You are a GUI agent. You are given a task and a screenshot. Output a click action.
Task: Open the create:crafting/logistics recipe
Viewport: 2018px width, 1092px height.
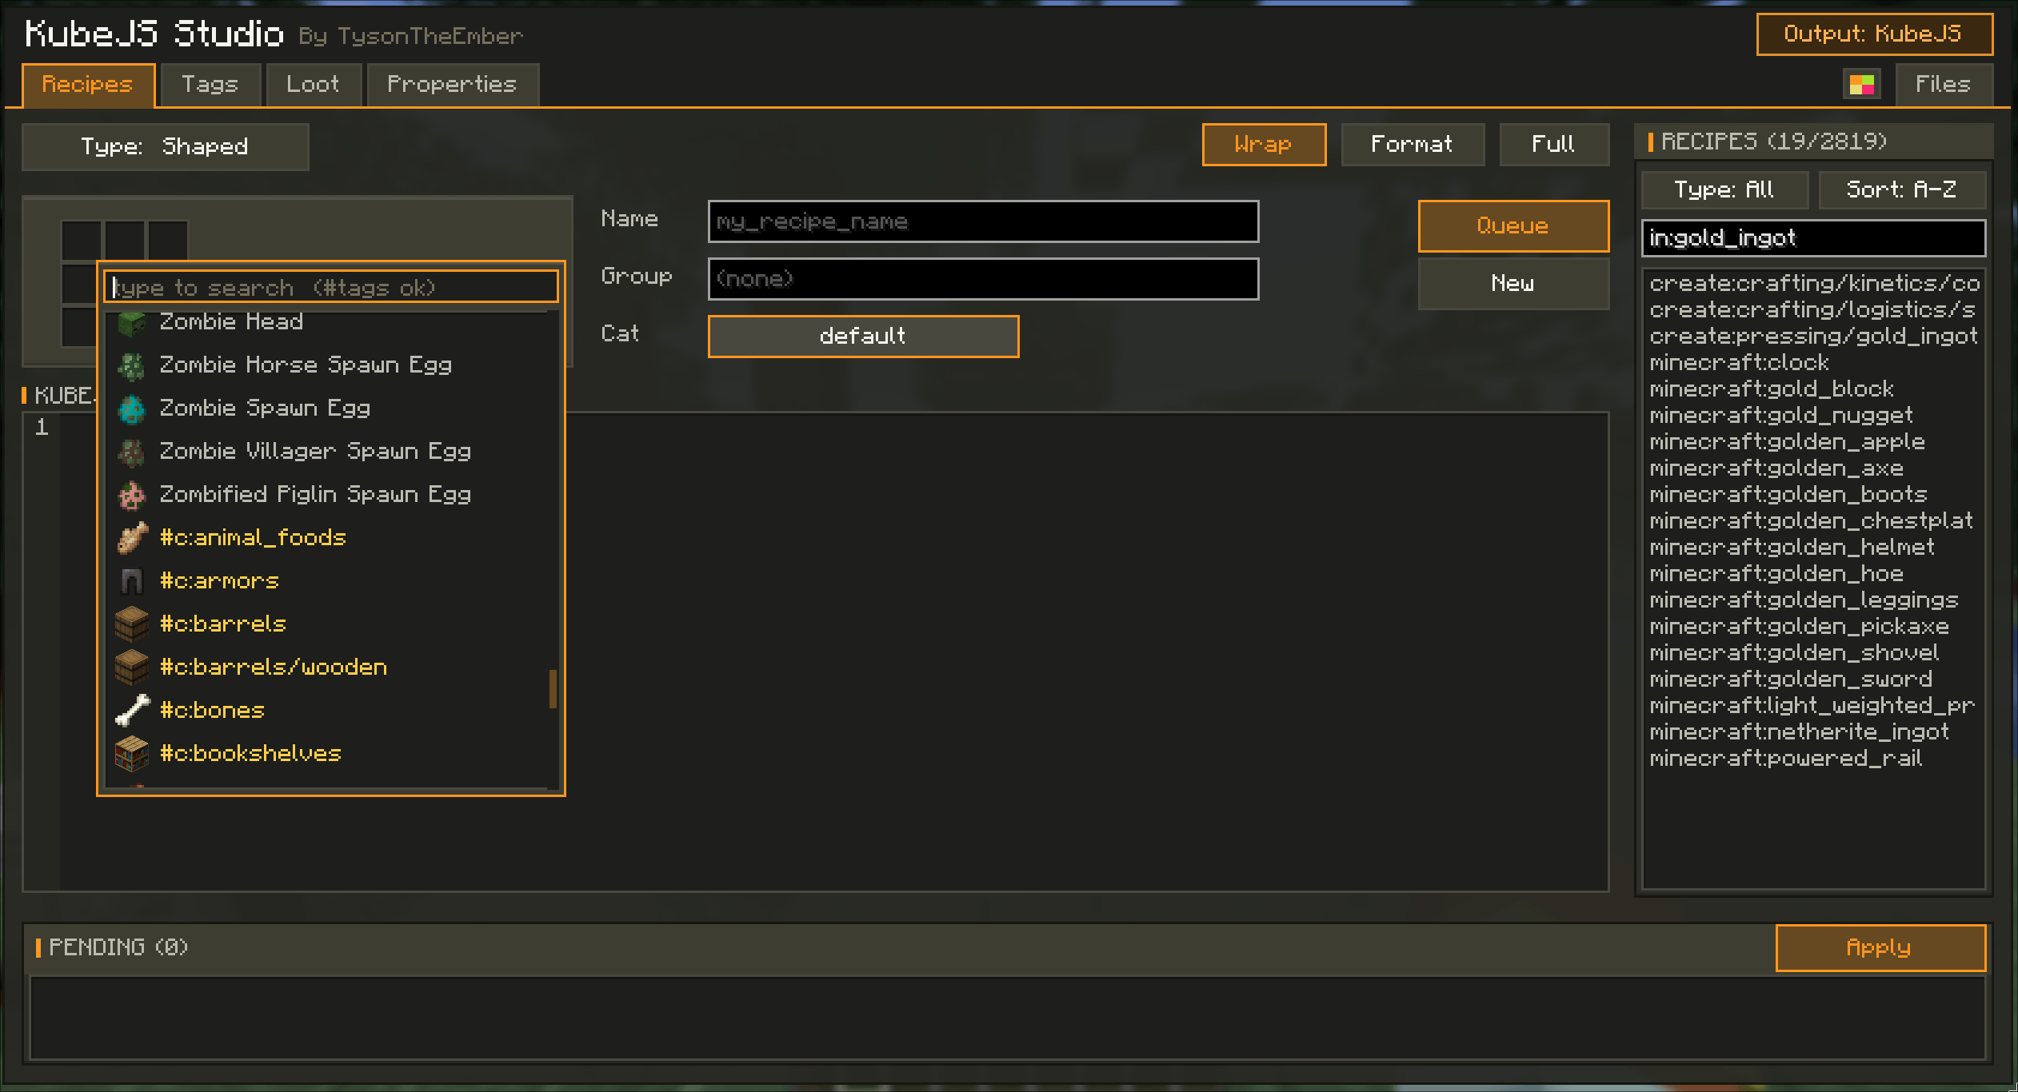click(1813, 310)
